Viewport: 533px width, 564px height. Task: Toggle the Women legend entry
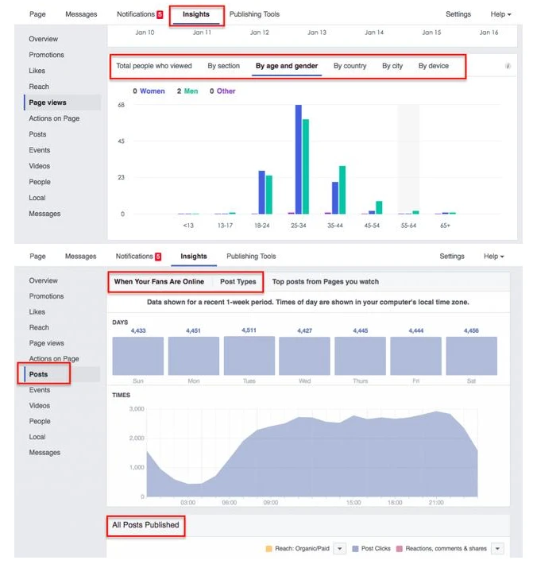point(149,91)
